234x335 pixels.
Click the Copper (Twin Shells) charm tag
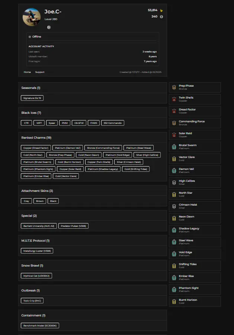click(99, 162)
